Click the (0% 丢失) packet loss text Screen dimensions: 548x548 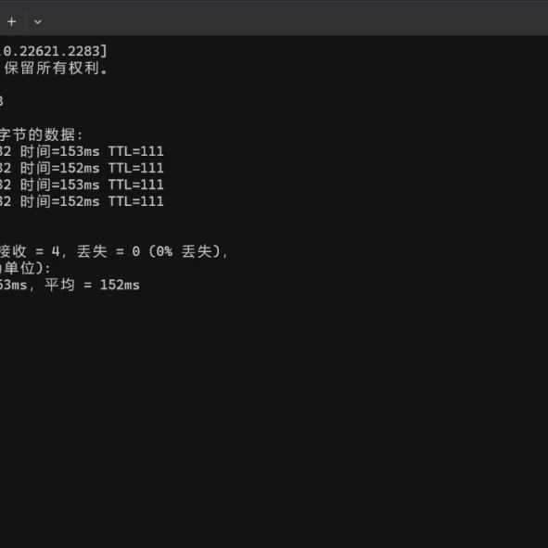185,251
